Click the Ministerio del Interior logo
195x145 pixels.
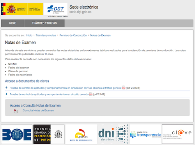point(35,9)
